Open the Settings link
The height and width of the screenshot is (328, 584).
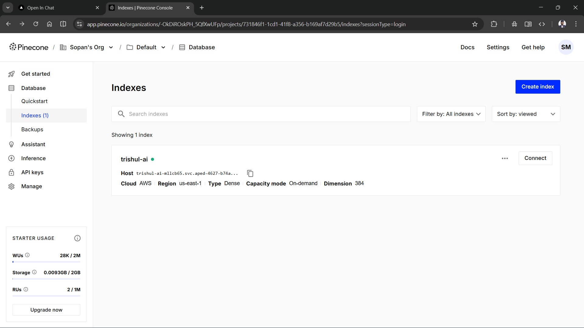pyautogui.click(x=498, y=47)
